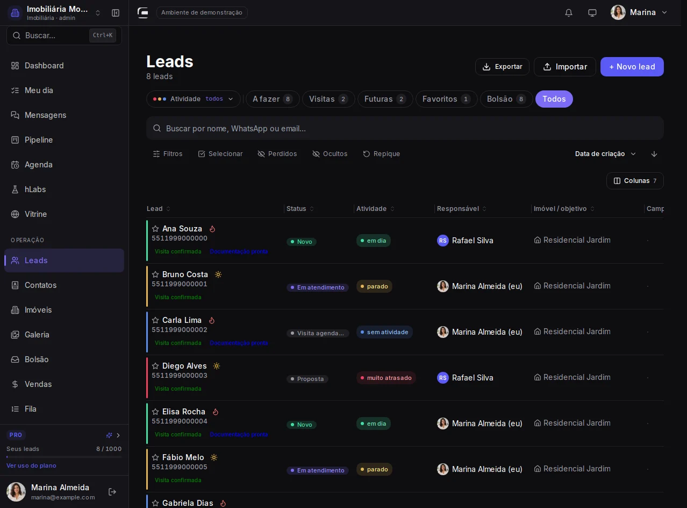Open Vitrine in sidebar
This screenshot has width=687, height=508.
coord(64,214)
